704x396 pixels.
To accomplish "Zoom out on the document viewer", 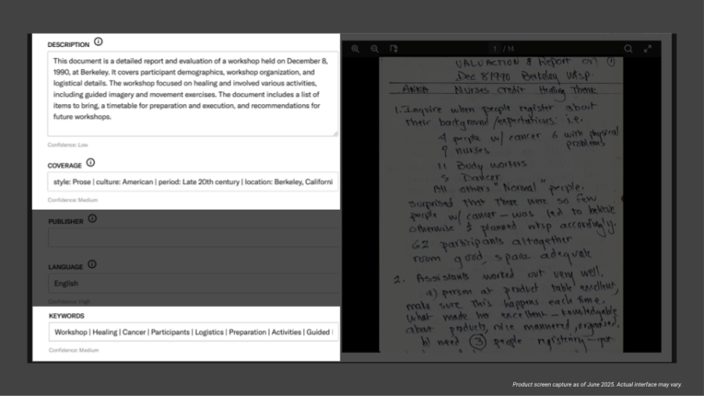I will pyautogui.click(x=375, y=49).
